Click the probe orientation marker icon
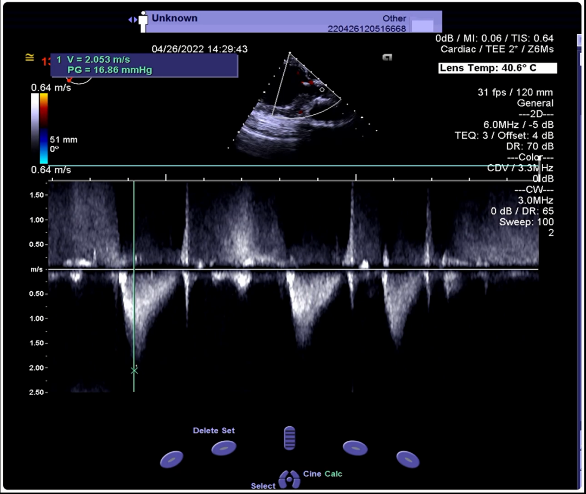This screenshot has height=494, width=586. (387, 57)
